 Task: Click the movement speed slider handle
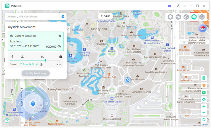click(45, 60)
